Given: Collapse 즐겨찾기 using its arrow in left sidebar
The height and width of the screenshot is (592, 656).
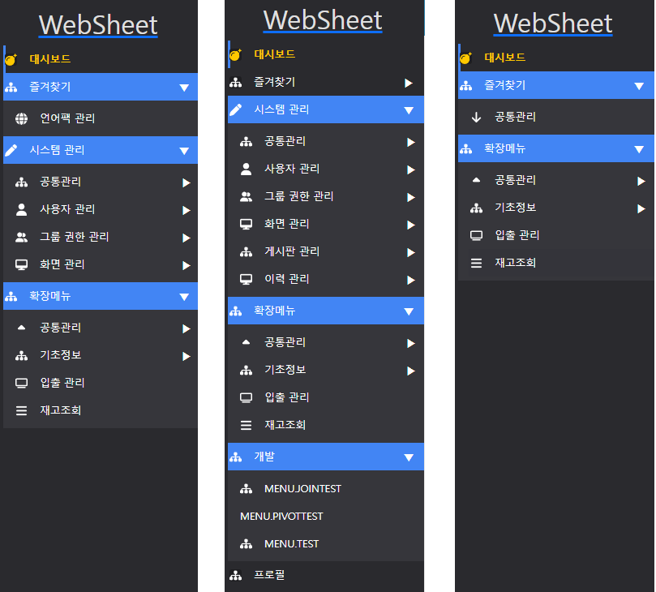Looking at the screenshot, I should pyautogui.click(x=184, y=88).
